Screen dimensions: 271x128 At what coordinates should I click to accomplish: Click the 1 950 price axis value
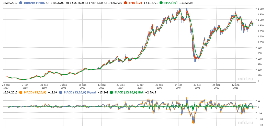[261, 9]
